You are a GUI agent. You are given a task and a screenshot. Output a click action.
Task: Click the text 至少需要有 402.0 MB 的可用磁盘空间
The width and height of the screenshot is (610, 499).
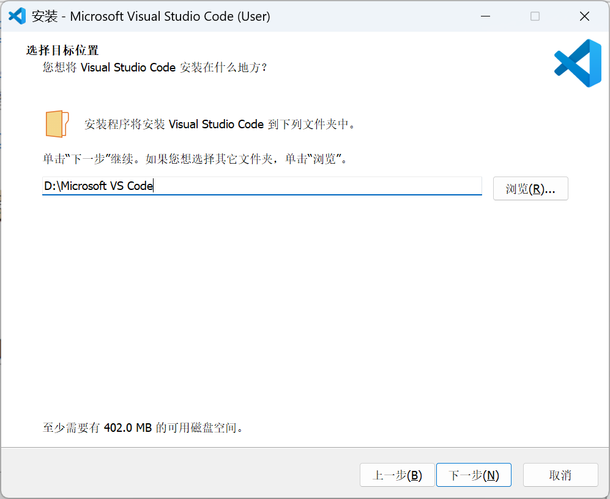[x=143, y=428]
